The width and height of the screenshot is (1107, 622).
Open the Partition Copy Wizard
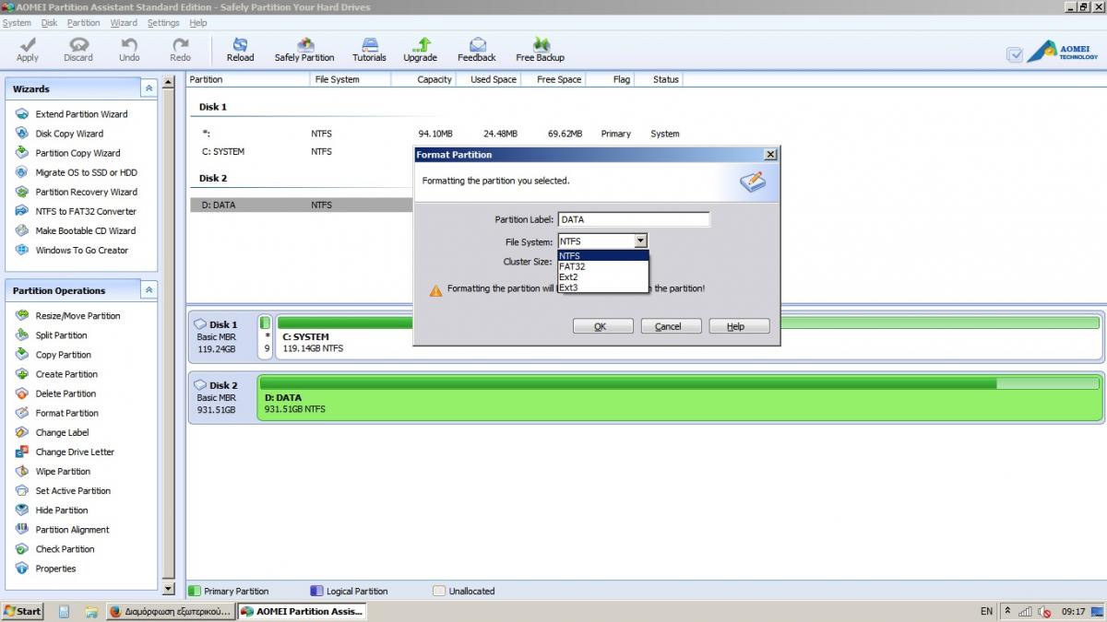tap(77, 153)
